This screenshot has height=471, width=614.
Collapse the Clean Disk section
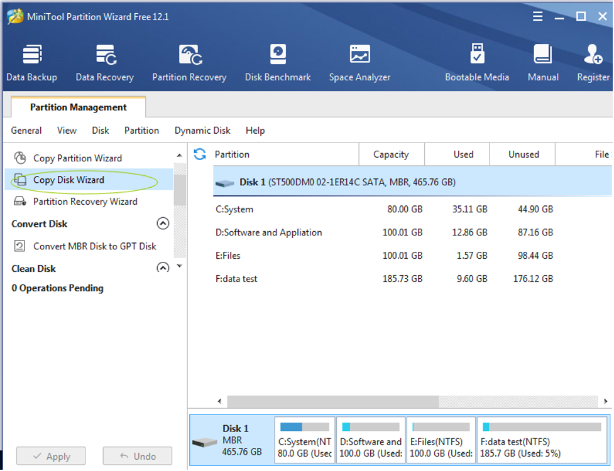click(x=163, y=268)
